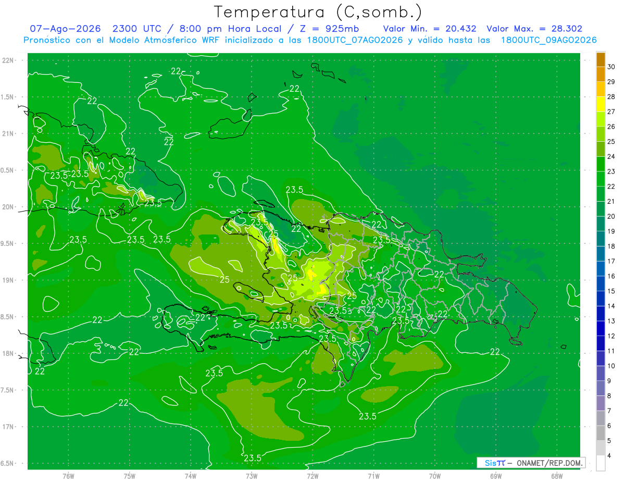Click the 'SisTT - ONAMET/REP.DOM.' credit label

[x=531, y=463]
